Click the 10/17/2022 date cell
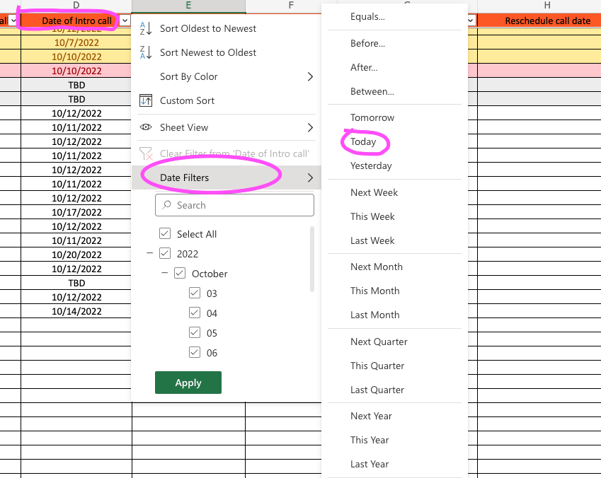The image size is (601, 478). [76, 212]
